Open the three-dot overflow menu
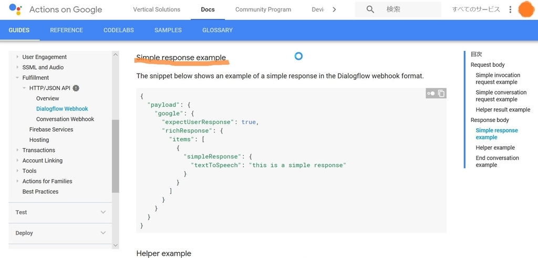Viewport: 538px width, 258px height. (510, 9)
